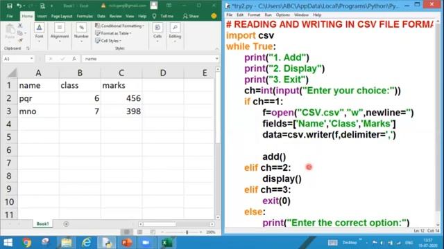Click the Excel zoom slider handle
Image resolution: width=444 pixels, height=249 pixels.
pyautogui.click(x=187, y=232)
